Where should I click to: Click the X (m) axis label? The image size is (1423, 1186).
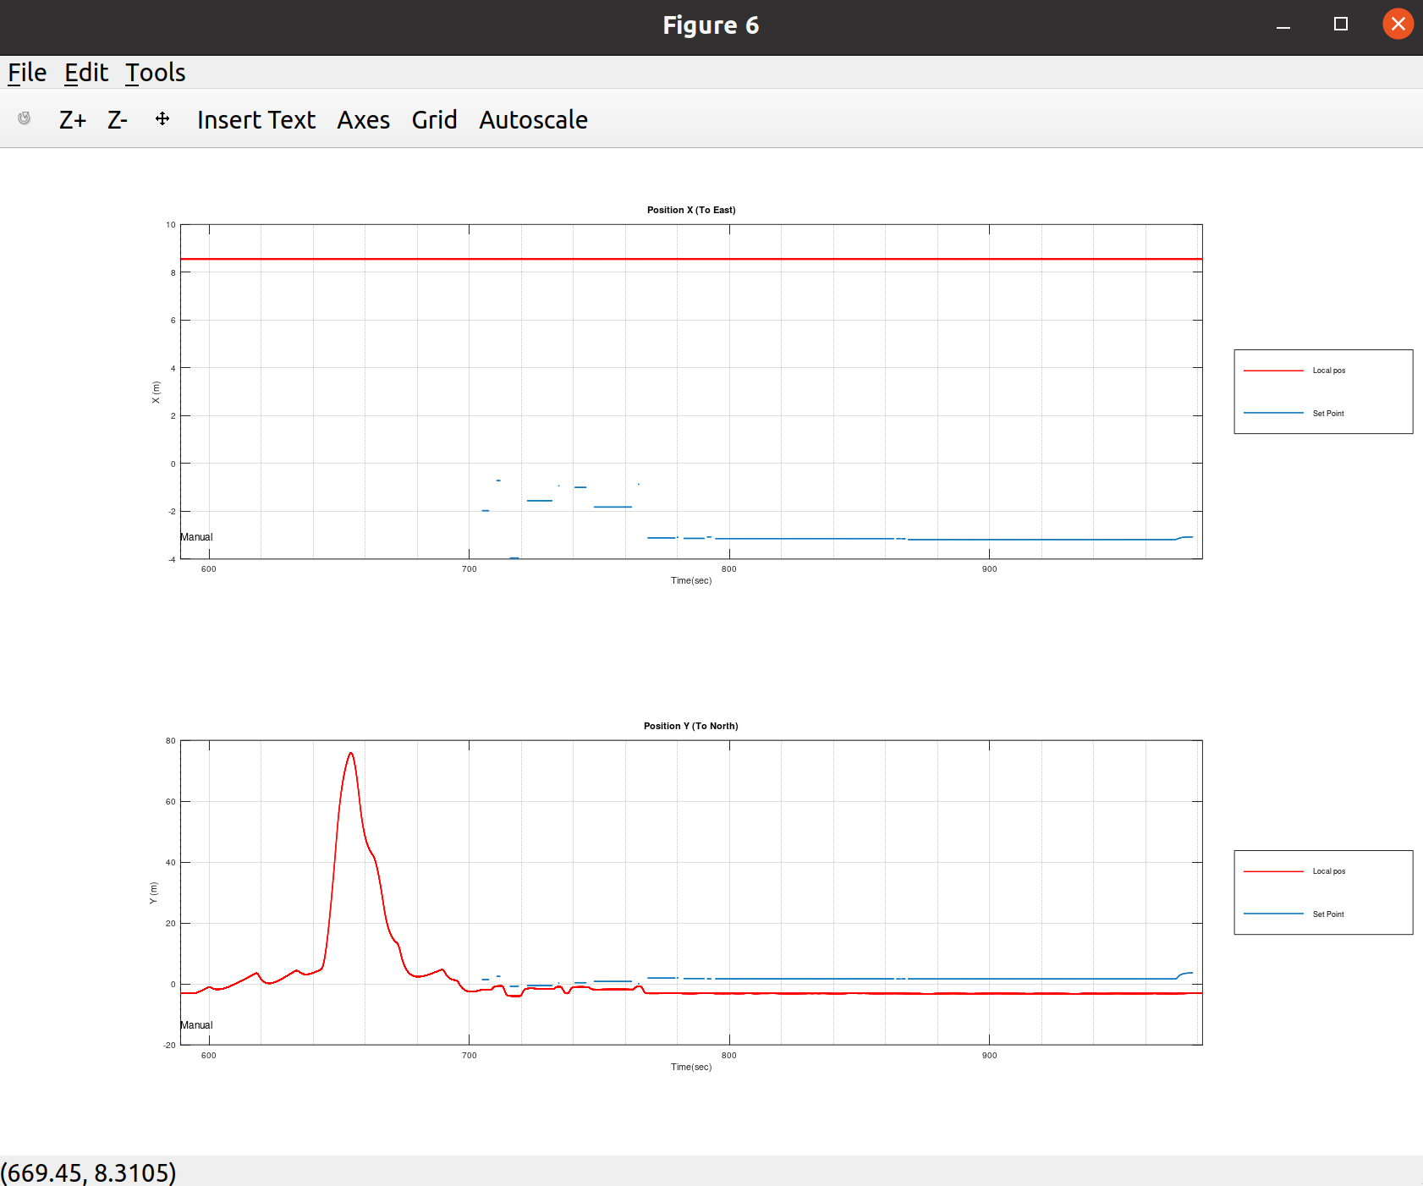coord(156,392)
